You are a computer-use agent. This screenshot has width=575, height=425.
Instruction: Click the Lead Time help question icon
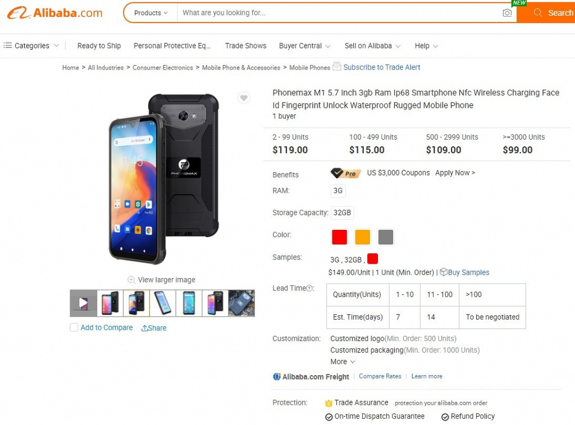(309, 288)
